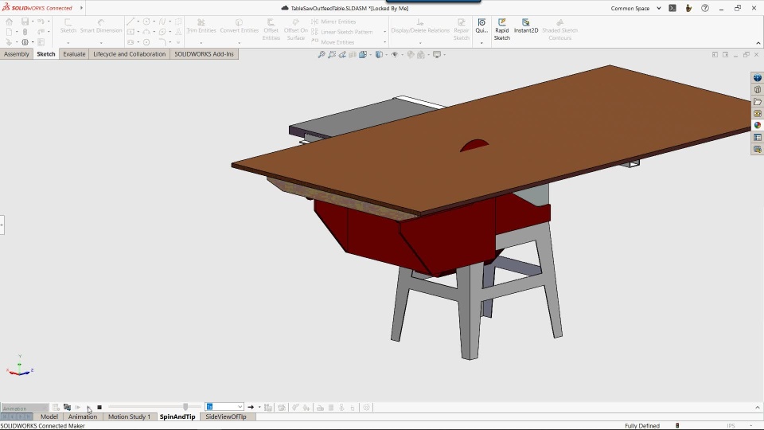Click Zoom to Fit in view toolbar
Screen dimensions: 764x430
coord(321,55)
